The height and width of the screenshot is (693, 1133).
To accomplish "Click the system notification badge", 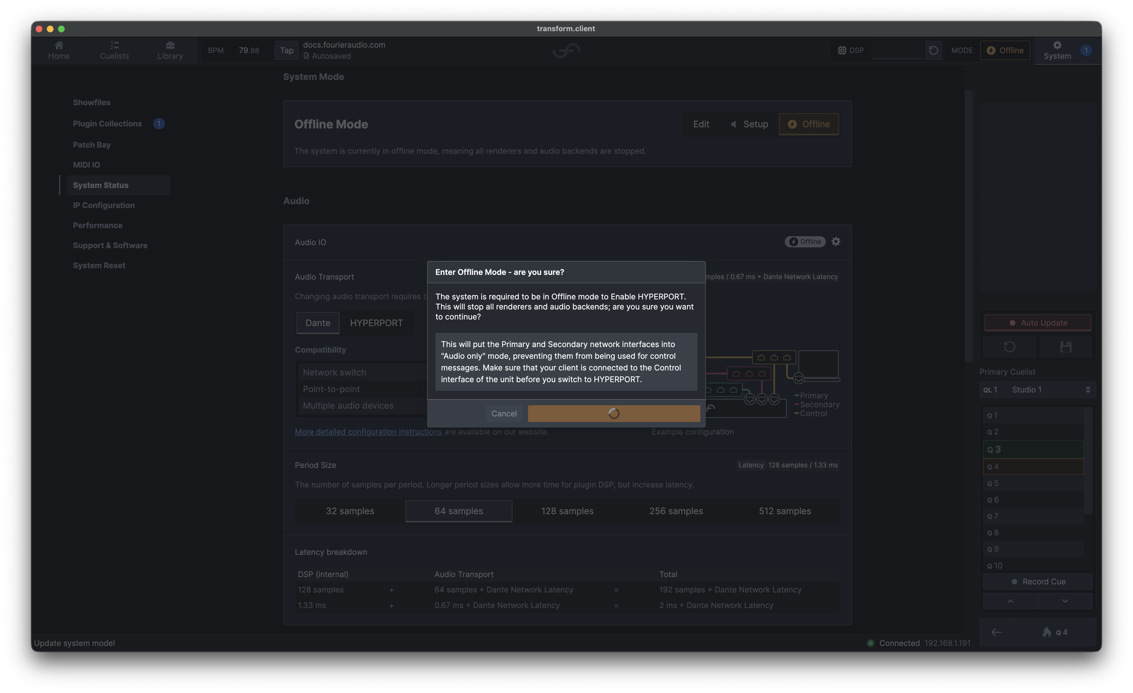I will (x=1086, y=50).
